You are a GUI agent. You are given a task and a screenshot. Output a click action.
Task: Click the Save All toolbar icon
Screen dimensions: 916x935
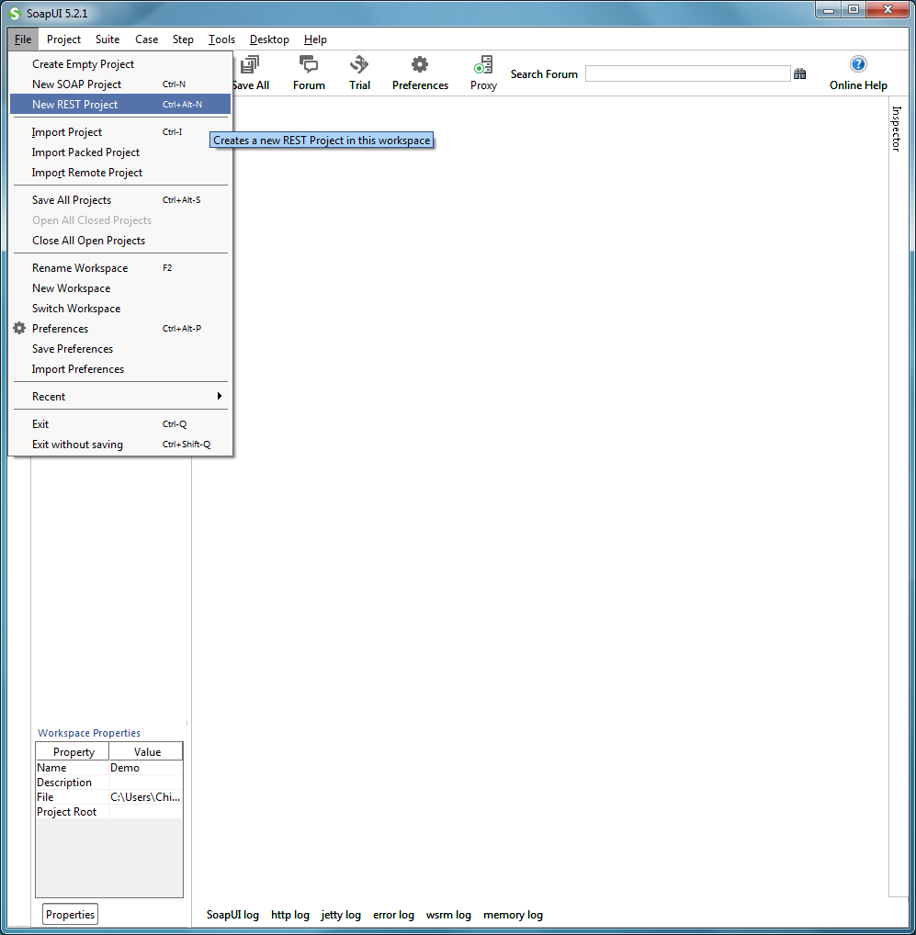(x=251, y=64)
